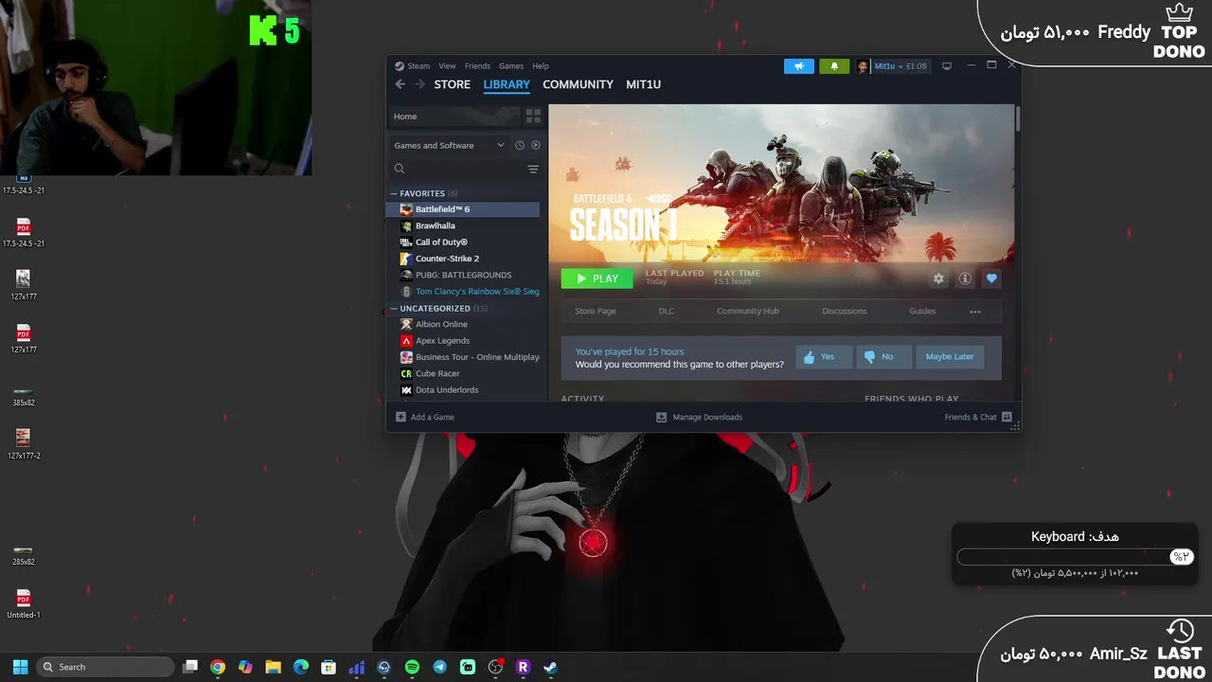Open the View menu
The image size is (1212, 682).
click(447, 66)
